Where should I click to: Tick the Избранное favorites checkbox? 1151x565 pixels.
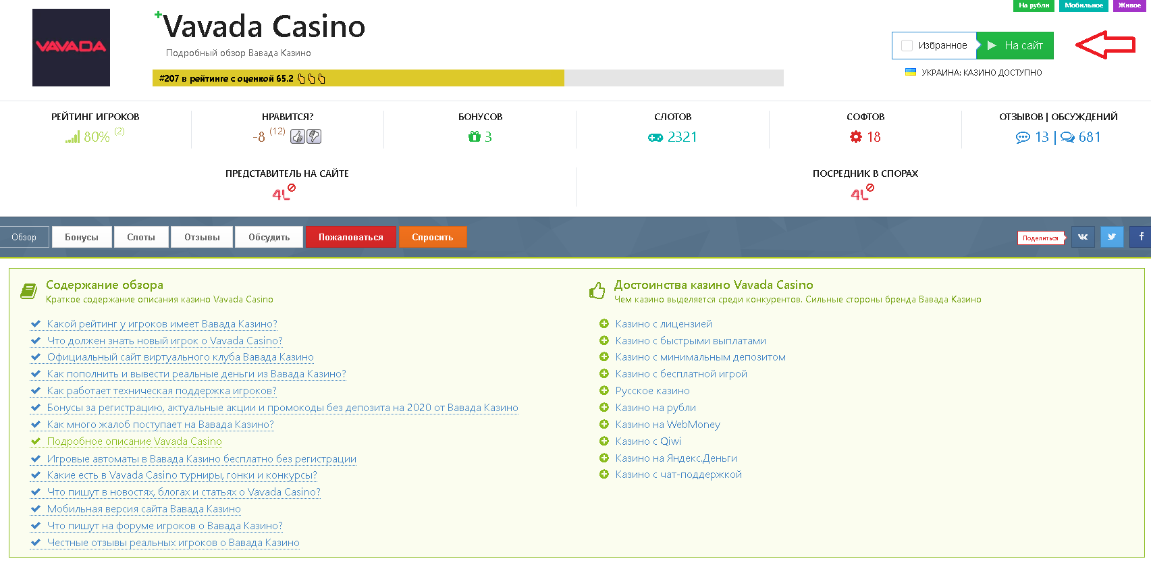click(907, 45)
